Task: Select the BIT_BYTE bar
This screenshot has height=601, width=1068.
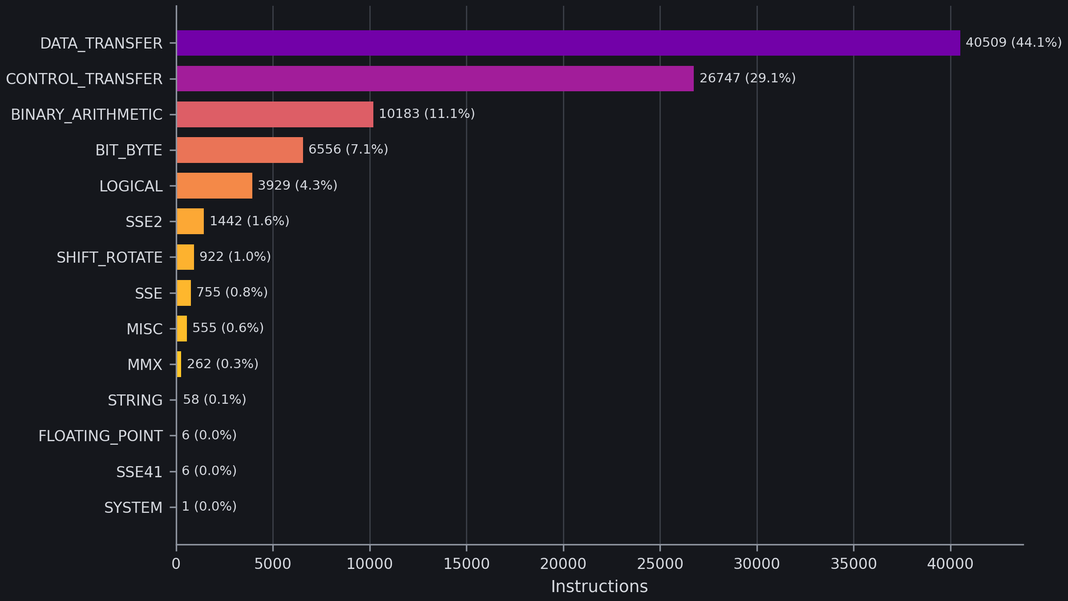Action: coord(240,150)
